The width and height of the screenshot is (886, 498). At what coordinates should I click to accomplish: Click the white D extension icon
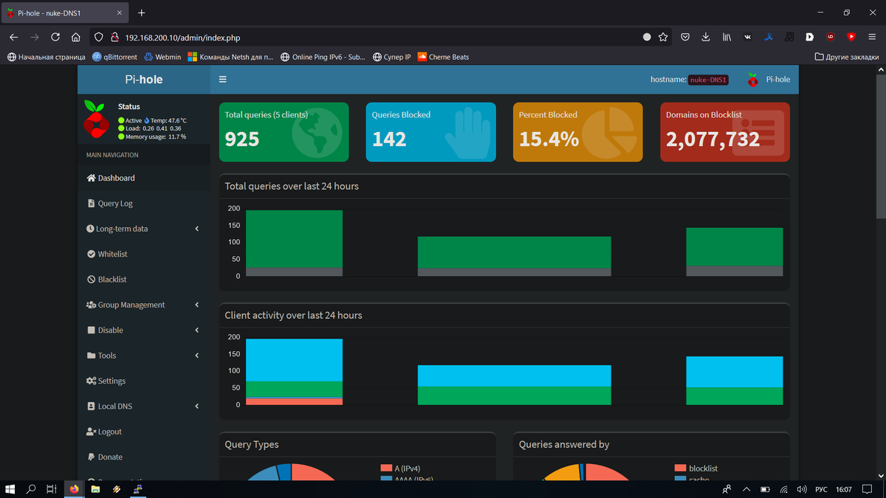[810, 37]
